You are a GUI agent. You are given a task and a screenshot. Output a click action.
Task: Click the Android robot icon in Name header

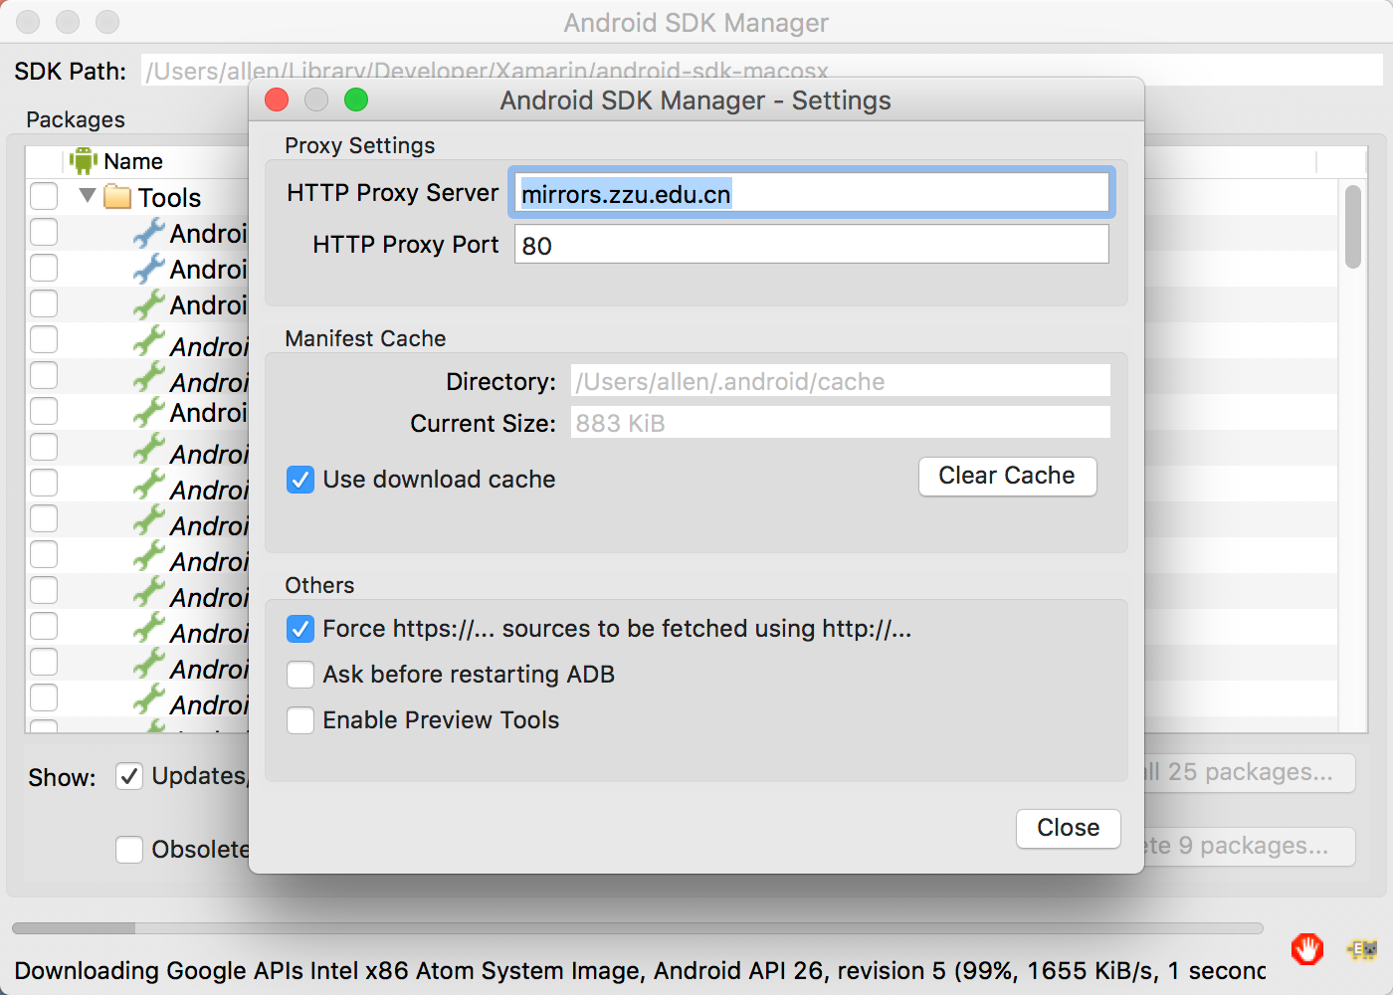(84, 161)
